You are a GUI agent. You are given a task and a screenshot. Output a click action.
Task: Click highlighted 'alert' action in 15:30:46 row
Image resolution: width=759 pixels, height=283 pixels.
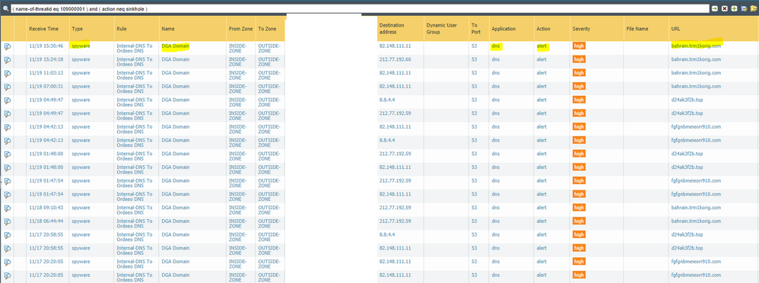pos(541,46)
